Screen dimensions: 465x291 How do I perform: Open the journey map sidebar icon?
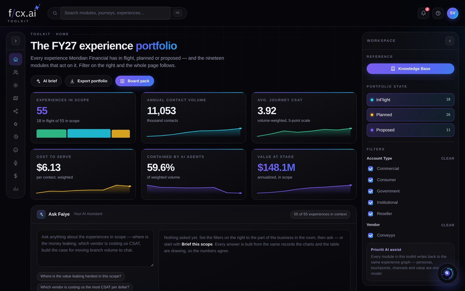point(16,98)
